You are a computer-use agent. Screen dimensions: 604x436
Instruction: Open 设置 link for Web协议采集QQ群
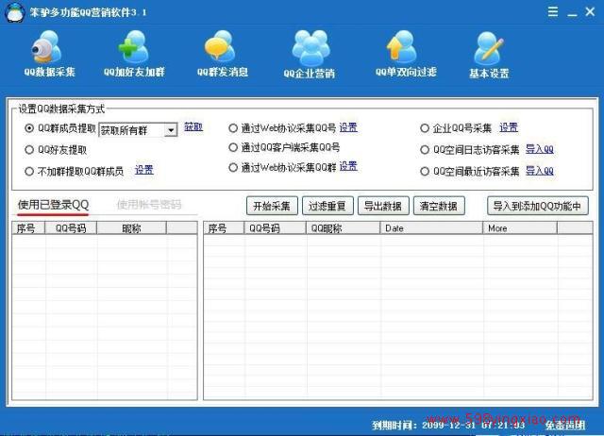348,166
